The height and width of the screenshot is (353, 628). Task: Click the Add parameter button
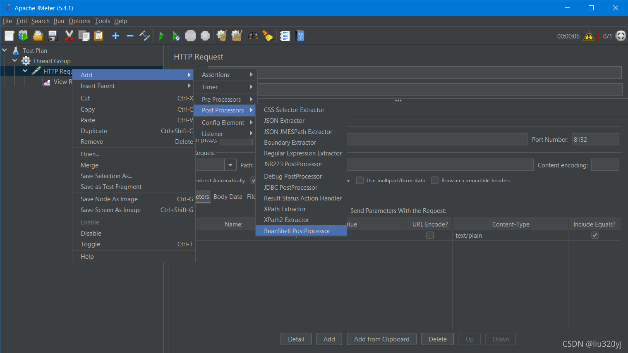[x=329, y=339]
